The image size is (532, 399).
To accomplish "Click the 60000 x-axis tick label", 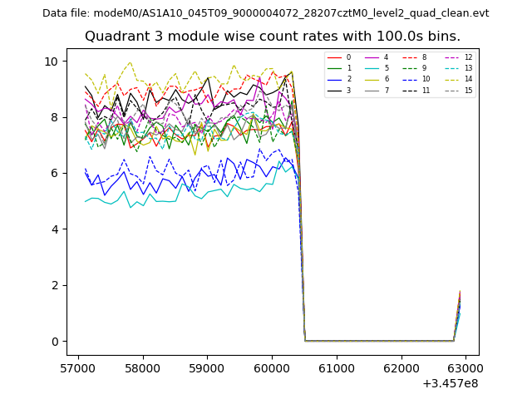I will click(272, 367).
